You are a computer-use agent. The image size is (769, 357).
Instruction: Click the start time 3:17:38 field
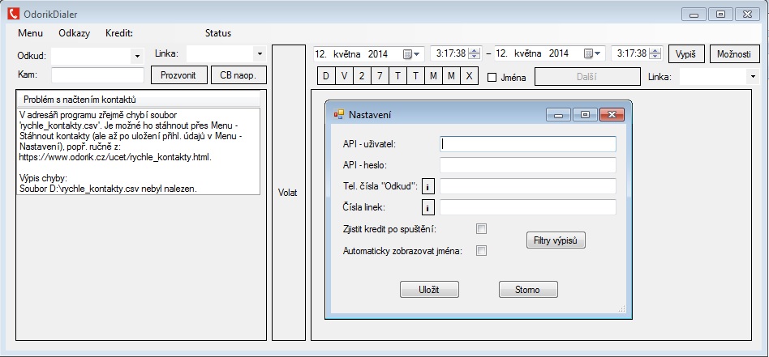pyautogui.click(x=449, y=54)
